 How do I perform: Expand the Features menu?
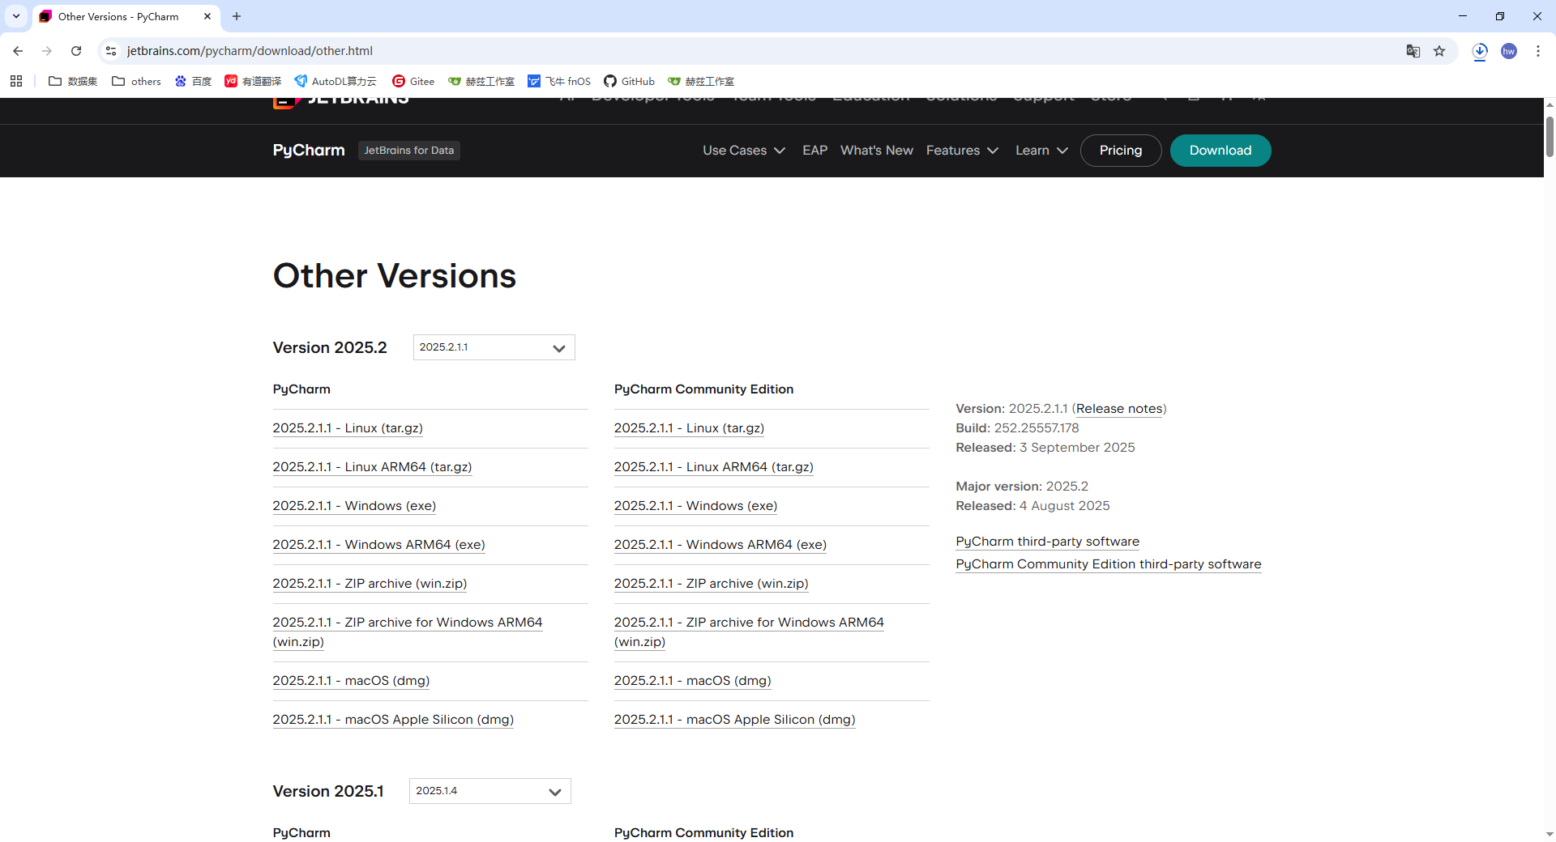tap(962, 151)
